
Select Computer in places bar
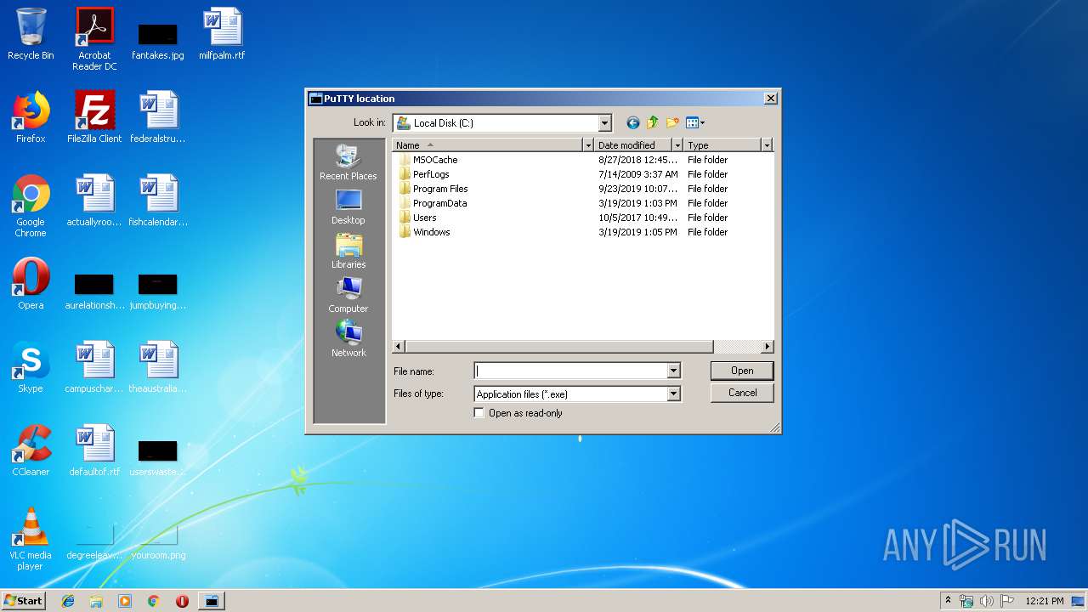[348, 295]
